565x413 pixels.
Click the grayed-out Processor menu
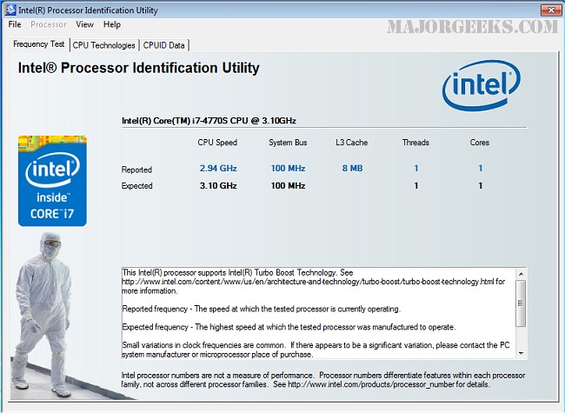tap(49, 24)
